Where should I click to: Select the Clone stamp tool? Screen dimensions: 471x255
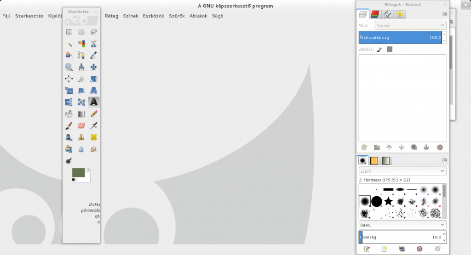coord(81,137)
